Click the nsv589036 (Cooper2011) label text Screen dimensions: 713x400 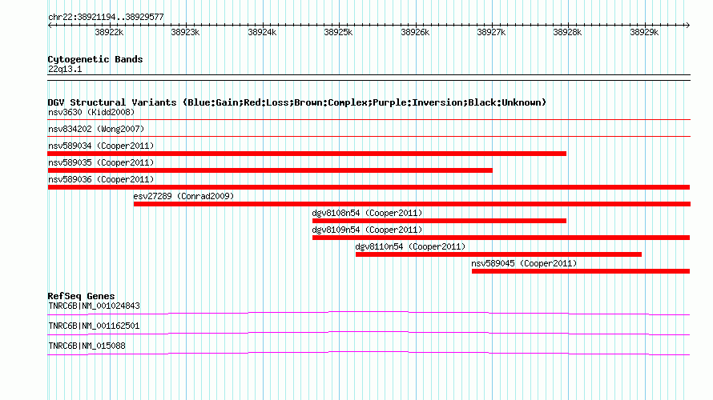(x=101, y=179)
